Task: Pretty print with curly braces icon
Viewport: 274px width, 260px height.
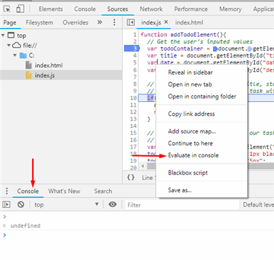Action: (x=131, y=177)
